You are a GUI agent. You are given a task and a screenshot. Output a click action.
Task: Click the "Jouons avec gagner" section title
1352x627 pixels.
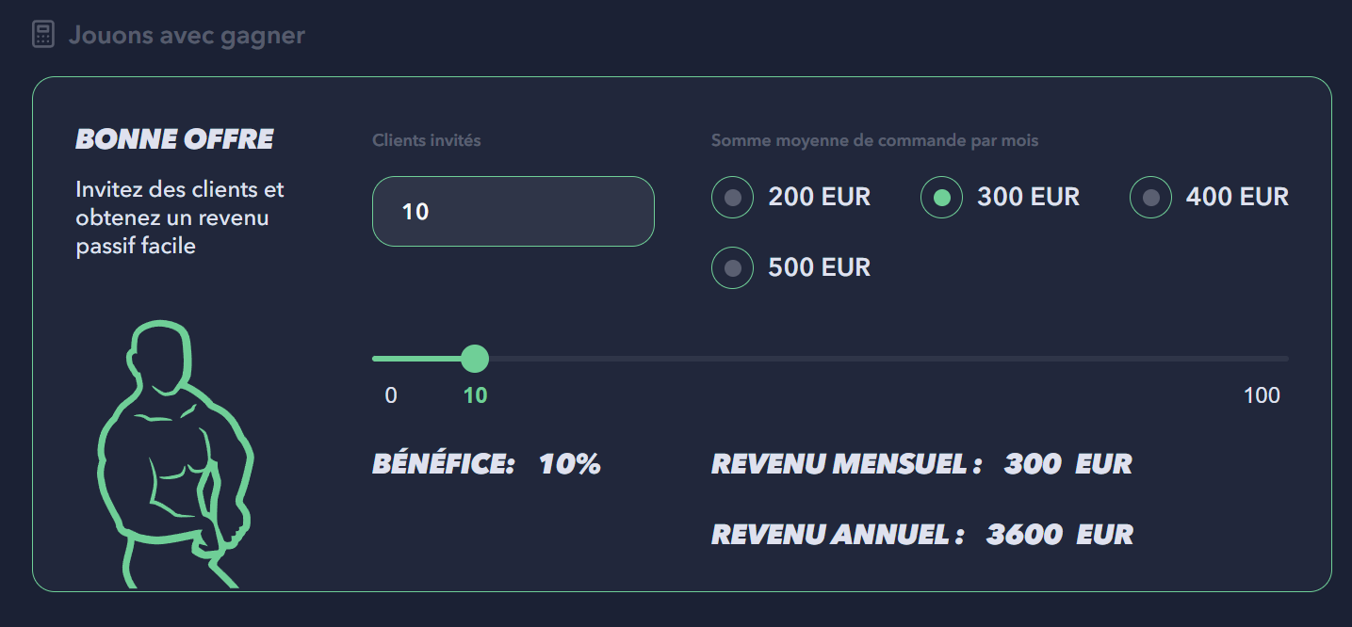(x=187, y=36)
